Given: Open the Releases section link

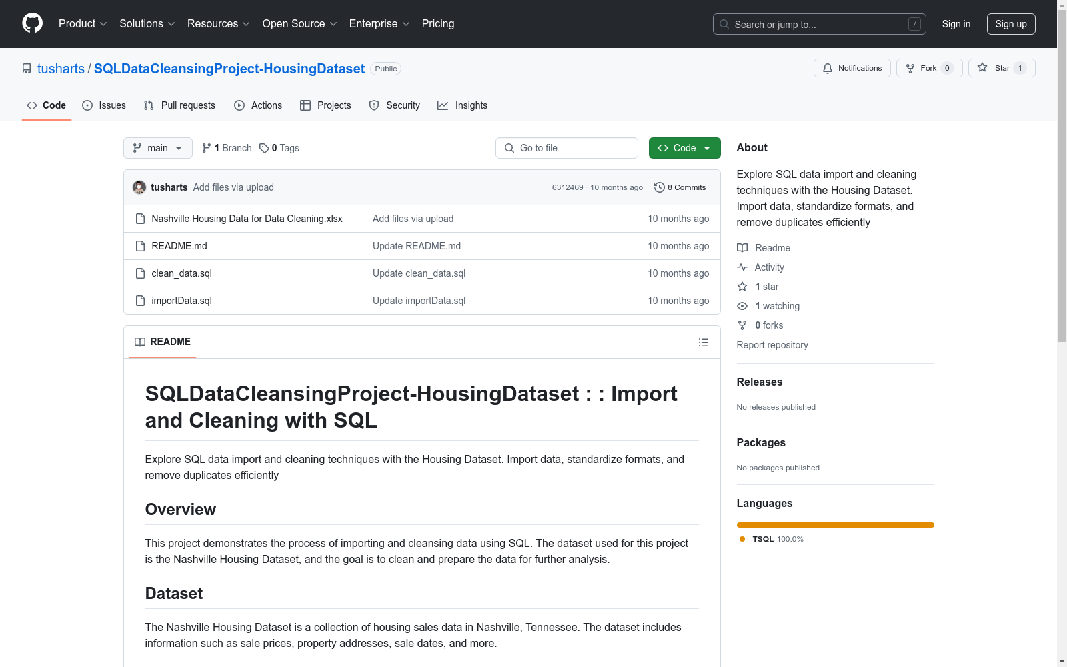Looking at the screenshot, I should [x=760, y=382].
